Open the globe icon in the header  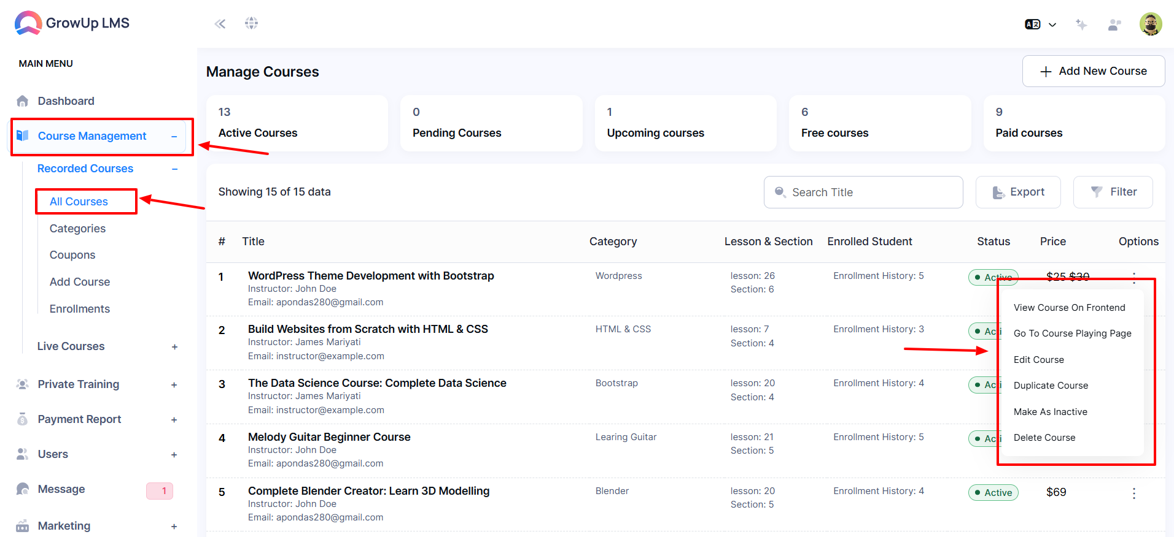coord(251,23)
